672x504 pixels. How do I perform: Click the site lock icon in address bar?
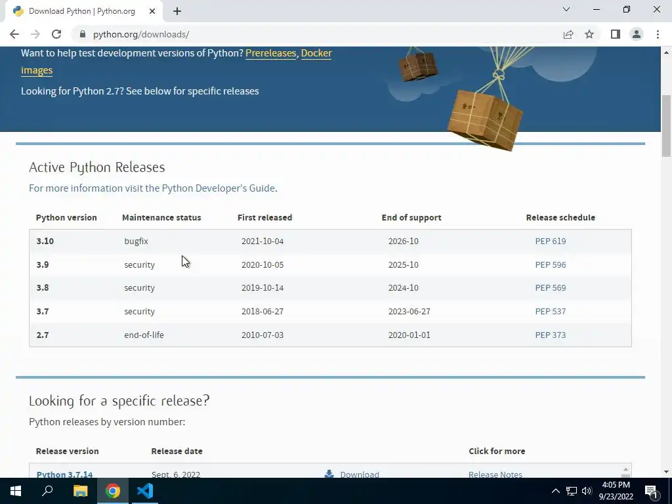[83, 34]
